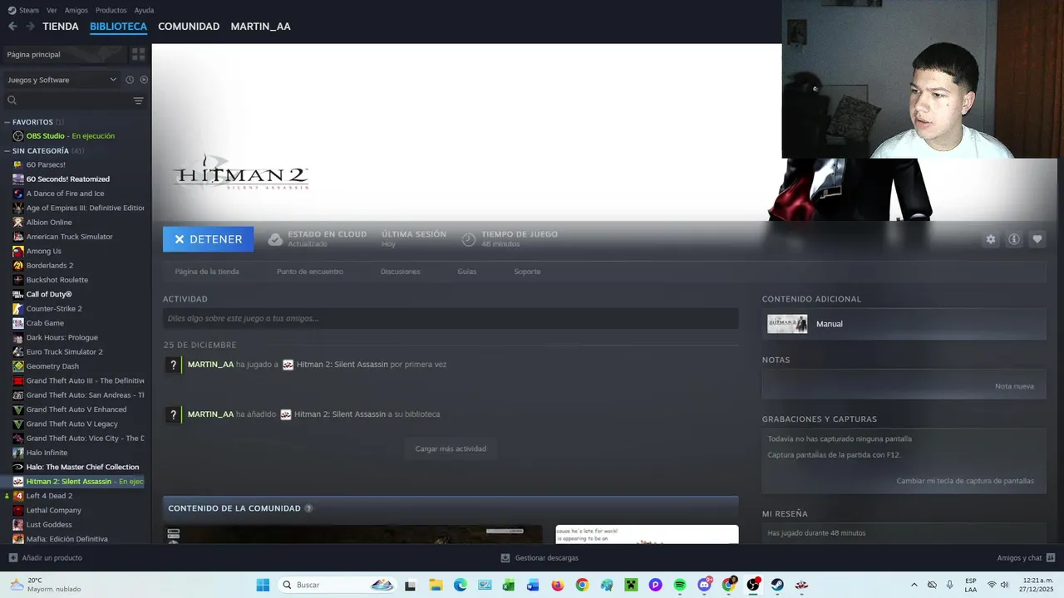Image resolution: width=1064 pixels, height=598 pixels.
Task: Click Albion Online game icon
Action: 18,223
